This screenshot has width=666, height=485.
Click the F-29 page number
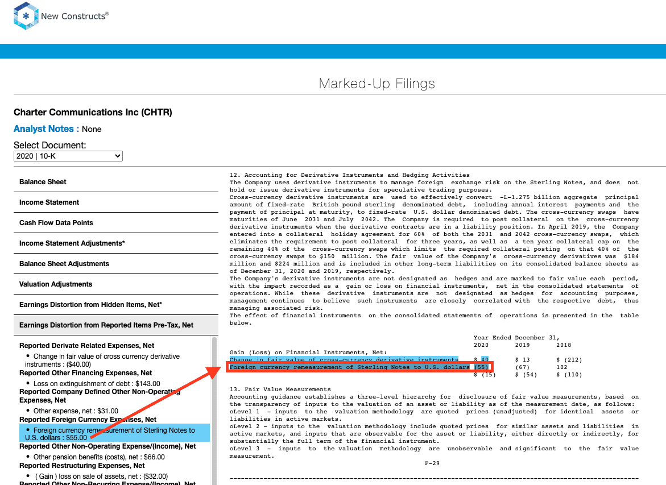(x=432, y=463)
